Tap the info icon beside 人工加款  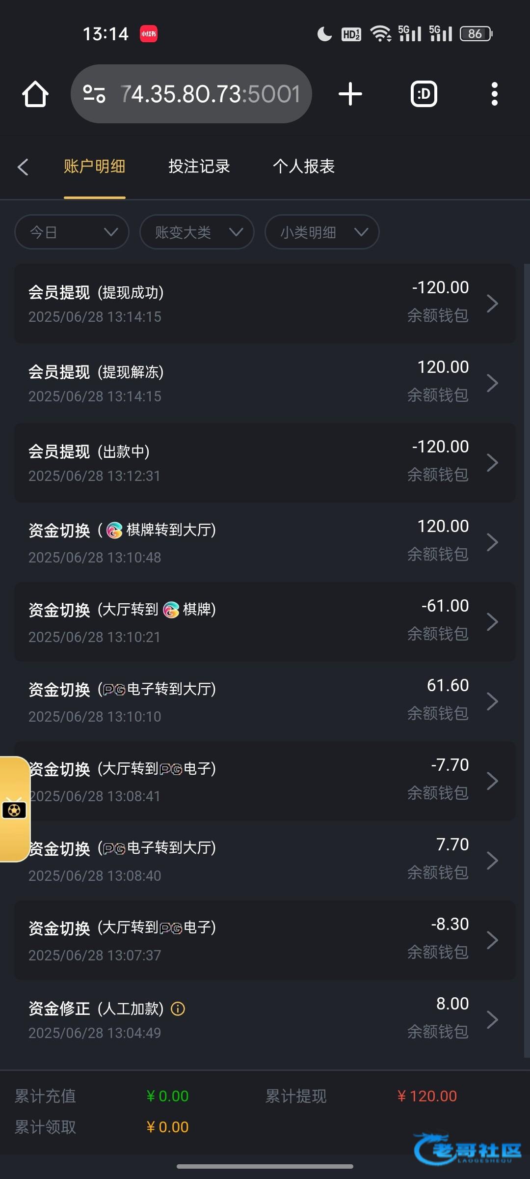(x=178, y=1009)
